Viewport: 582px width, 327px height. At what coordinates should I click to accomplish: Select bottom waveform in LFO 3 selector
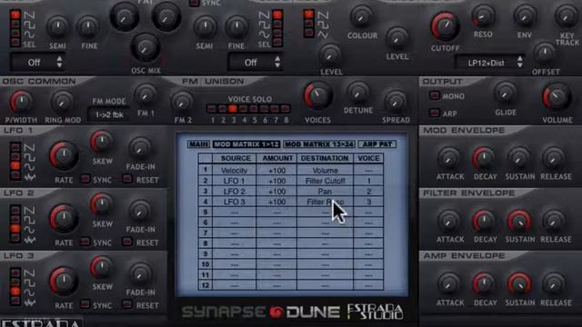pos(15,300)
